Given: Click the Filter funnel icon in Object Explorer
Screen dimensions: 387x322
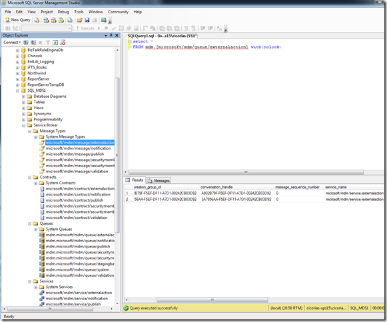Looking at the screenshot, I should pyautogui.click(x=48, y=43).
